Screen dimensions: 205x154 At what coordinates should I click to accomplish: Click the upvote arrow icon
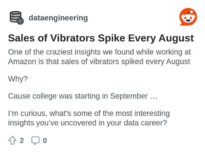tap(13, 140)
